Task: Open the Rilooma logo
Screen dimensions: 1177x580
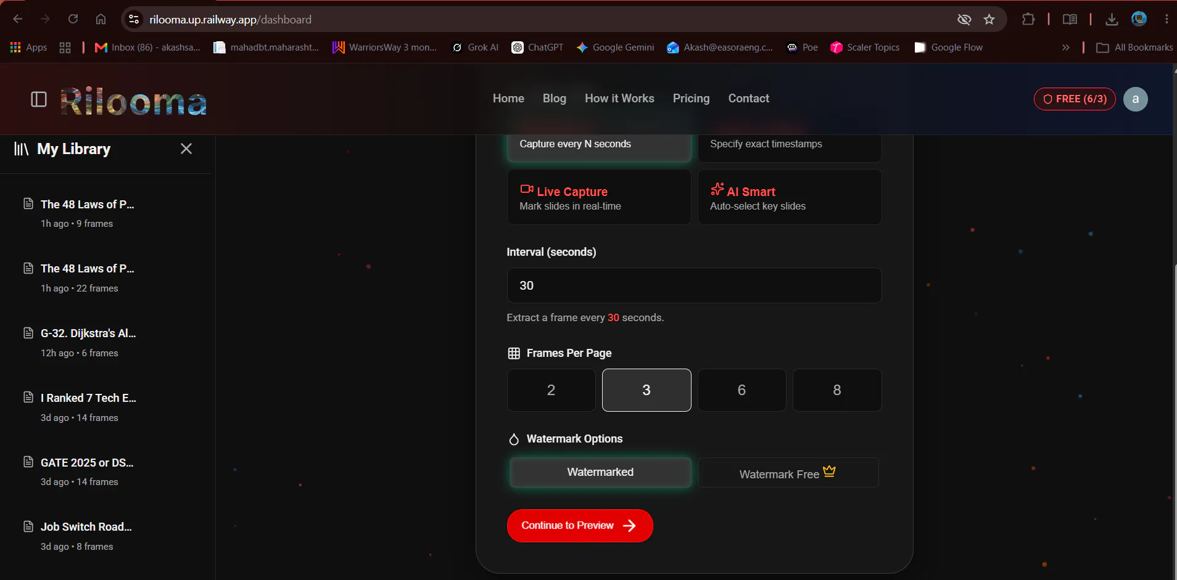Action: coord(133,102)
